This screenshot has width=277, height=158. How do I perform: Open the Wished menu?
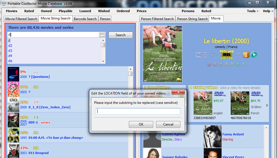104,11
